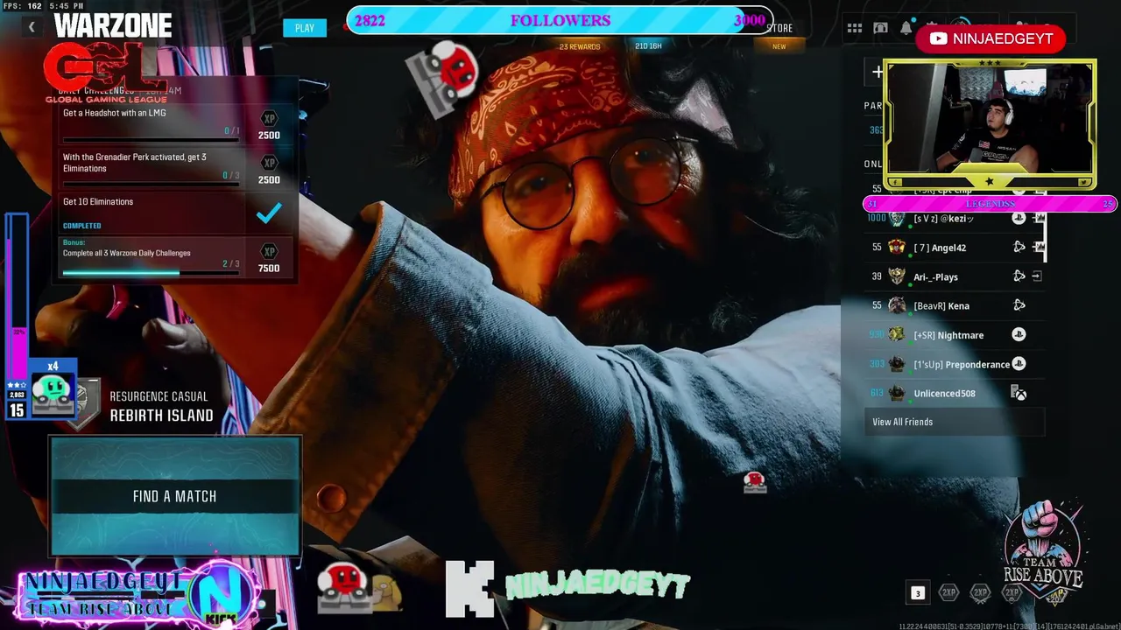The width and height of the screenshot is (1121, 630).
Task: Click challenge 'Get a Headshot with an LMG'
Action: tap(177, 124)
